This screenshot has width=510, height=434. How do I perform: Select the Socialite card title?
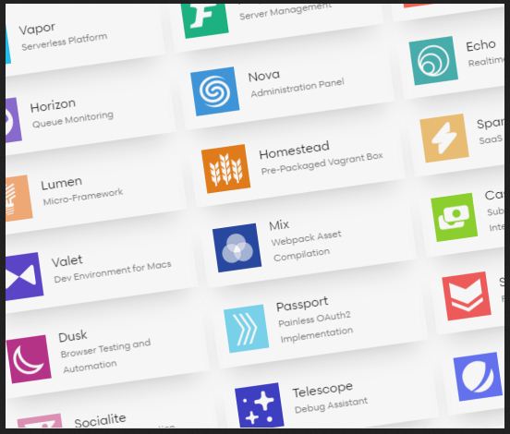point(100,421)
